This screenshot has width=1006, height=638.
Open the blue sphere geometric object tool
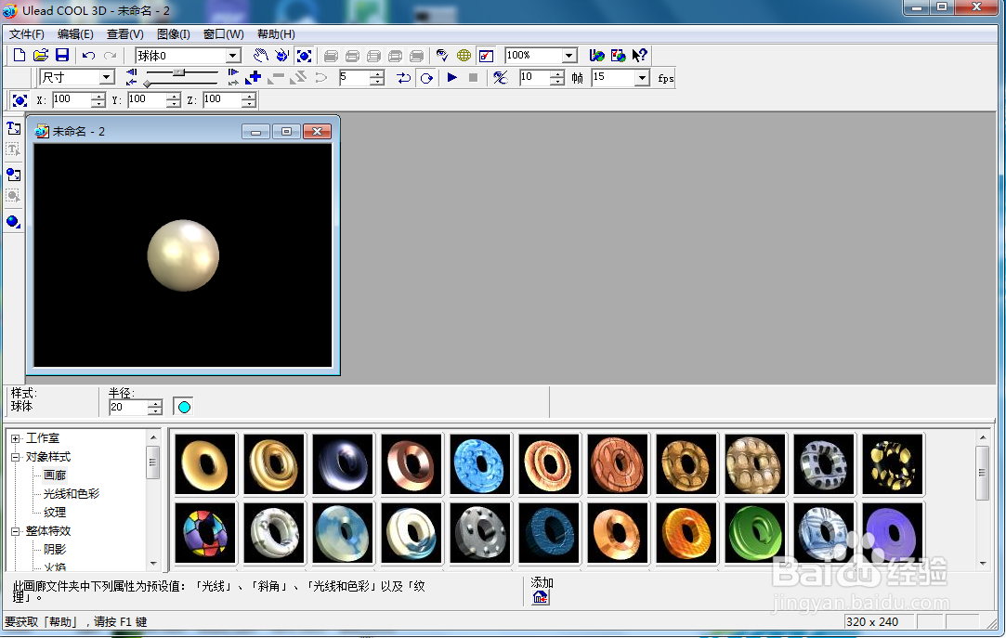pyautogui.click(x=13, y=221)
